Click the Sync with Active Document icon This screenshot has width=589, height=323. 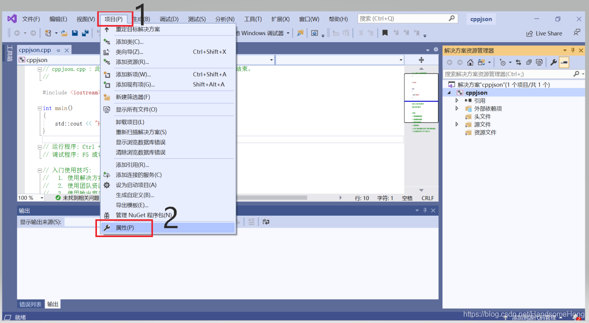click(518, 62)
